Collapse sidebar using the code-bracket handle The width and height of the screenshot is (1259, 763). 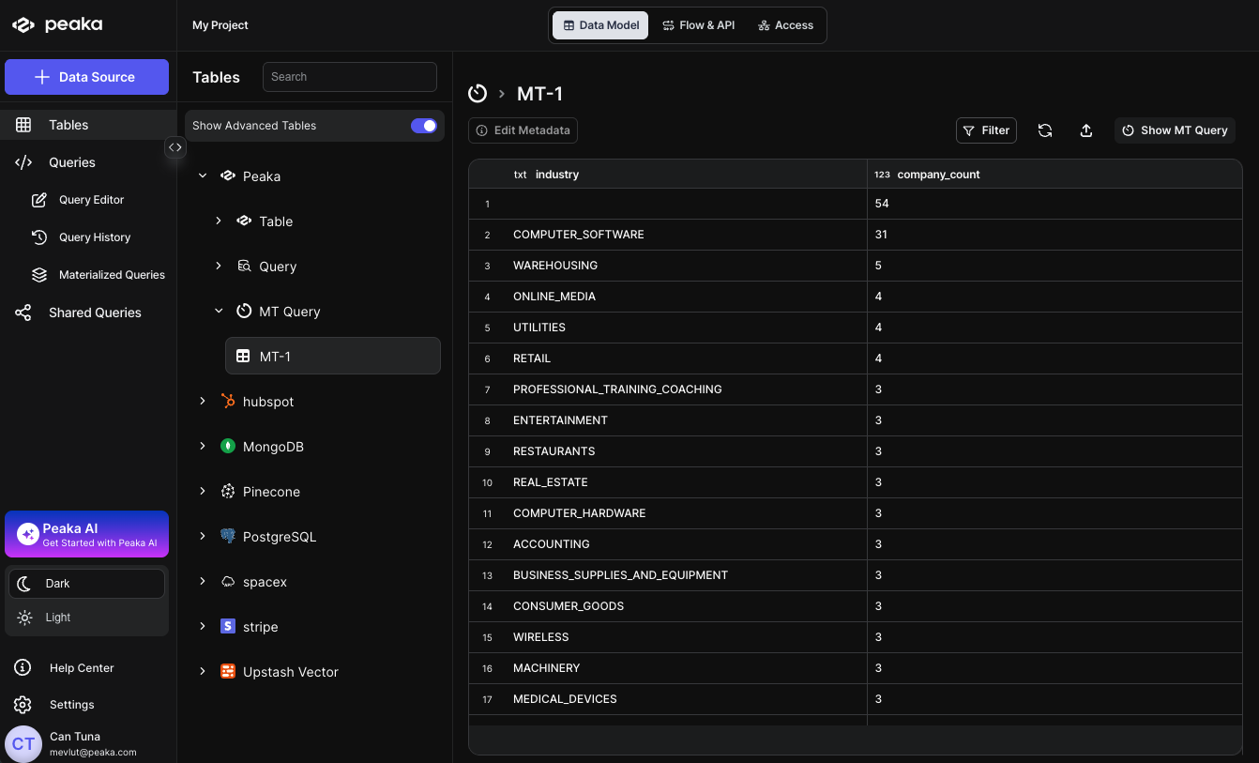pyautogui.click(x=175, y=147)
